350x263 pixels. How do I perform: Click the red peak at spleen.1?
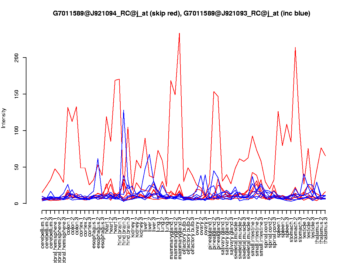pyautogui.click(x=278, y=111)
